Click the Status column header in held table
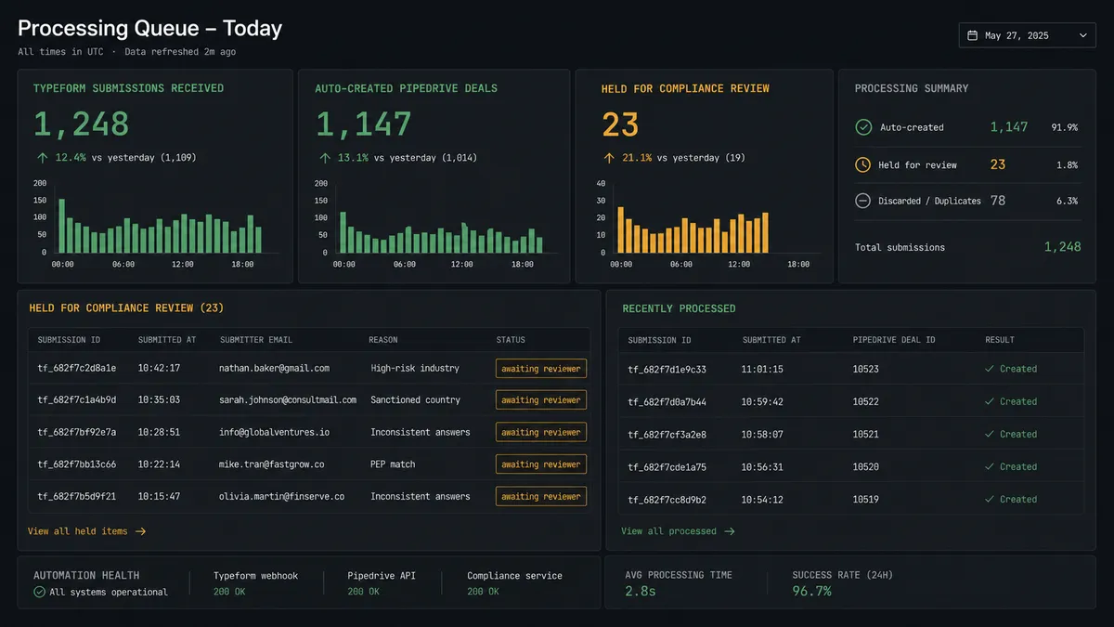1114x627 pixels. click(x=511, y=340)
